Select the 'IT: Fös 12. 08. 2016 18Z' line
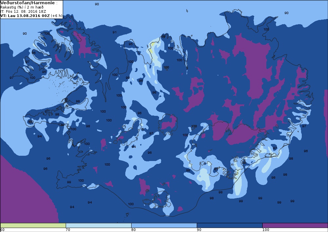Screen dimensions: 328x232 coord(23,11)
